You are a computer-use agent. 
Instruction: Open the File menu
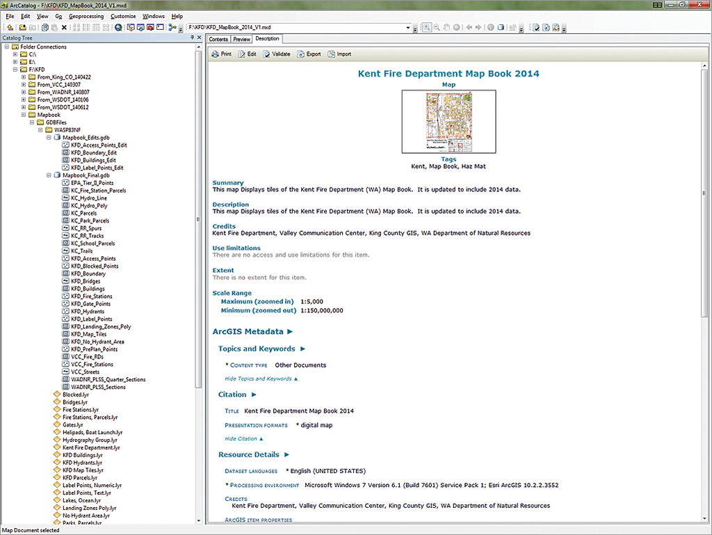10,16
